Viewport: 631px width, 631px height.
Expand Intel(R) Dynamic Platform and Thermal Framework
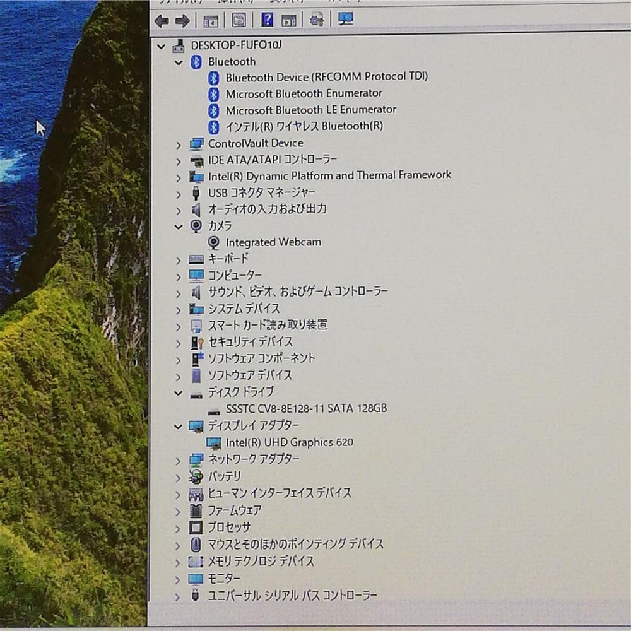click(179, 178)
